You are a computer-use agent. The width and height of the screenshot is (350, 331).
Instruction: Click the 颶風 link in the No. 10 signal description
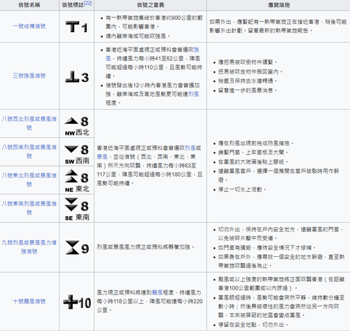tap(157, 293)
